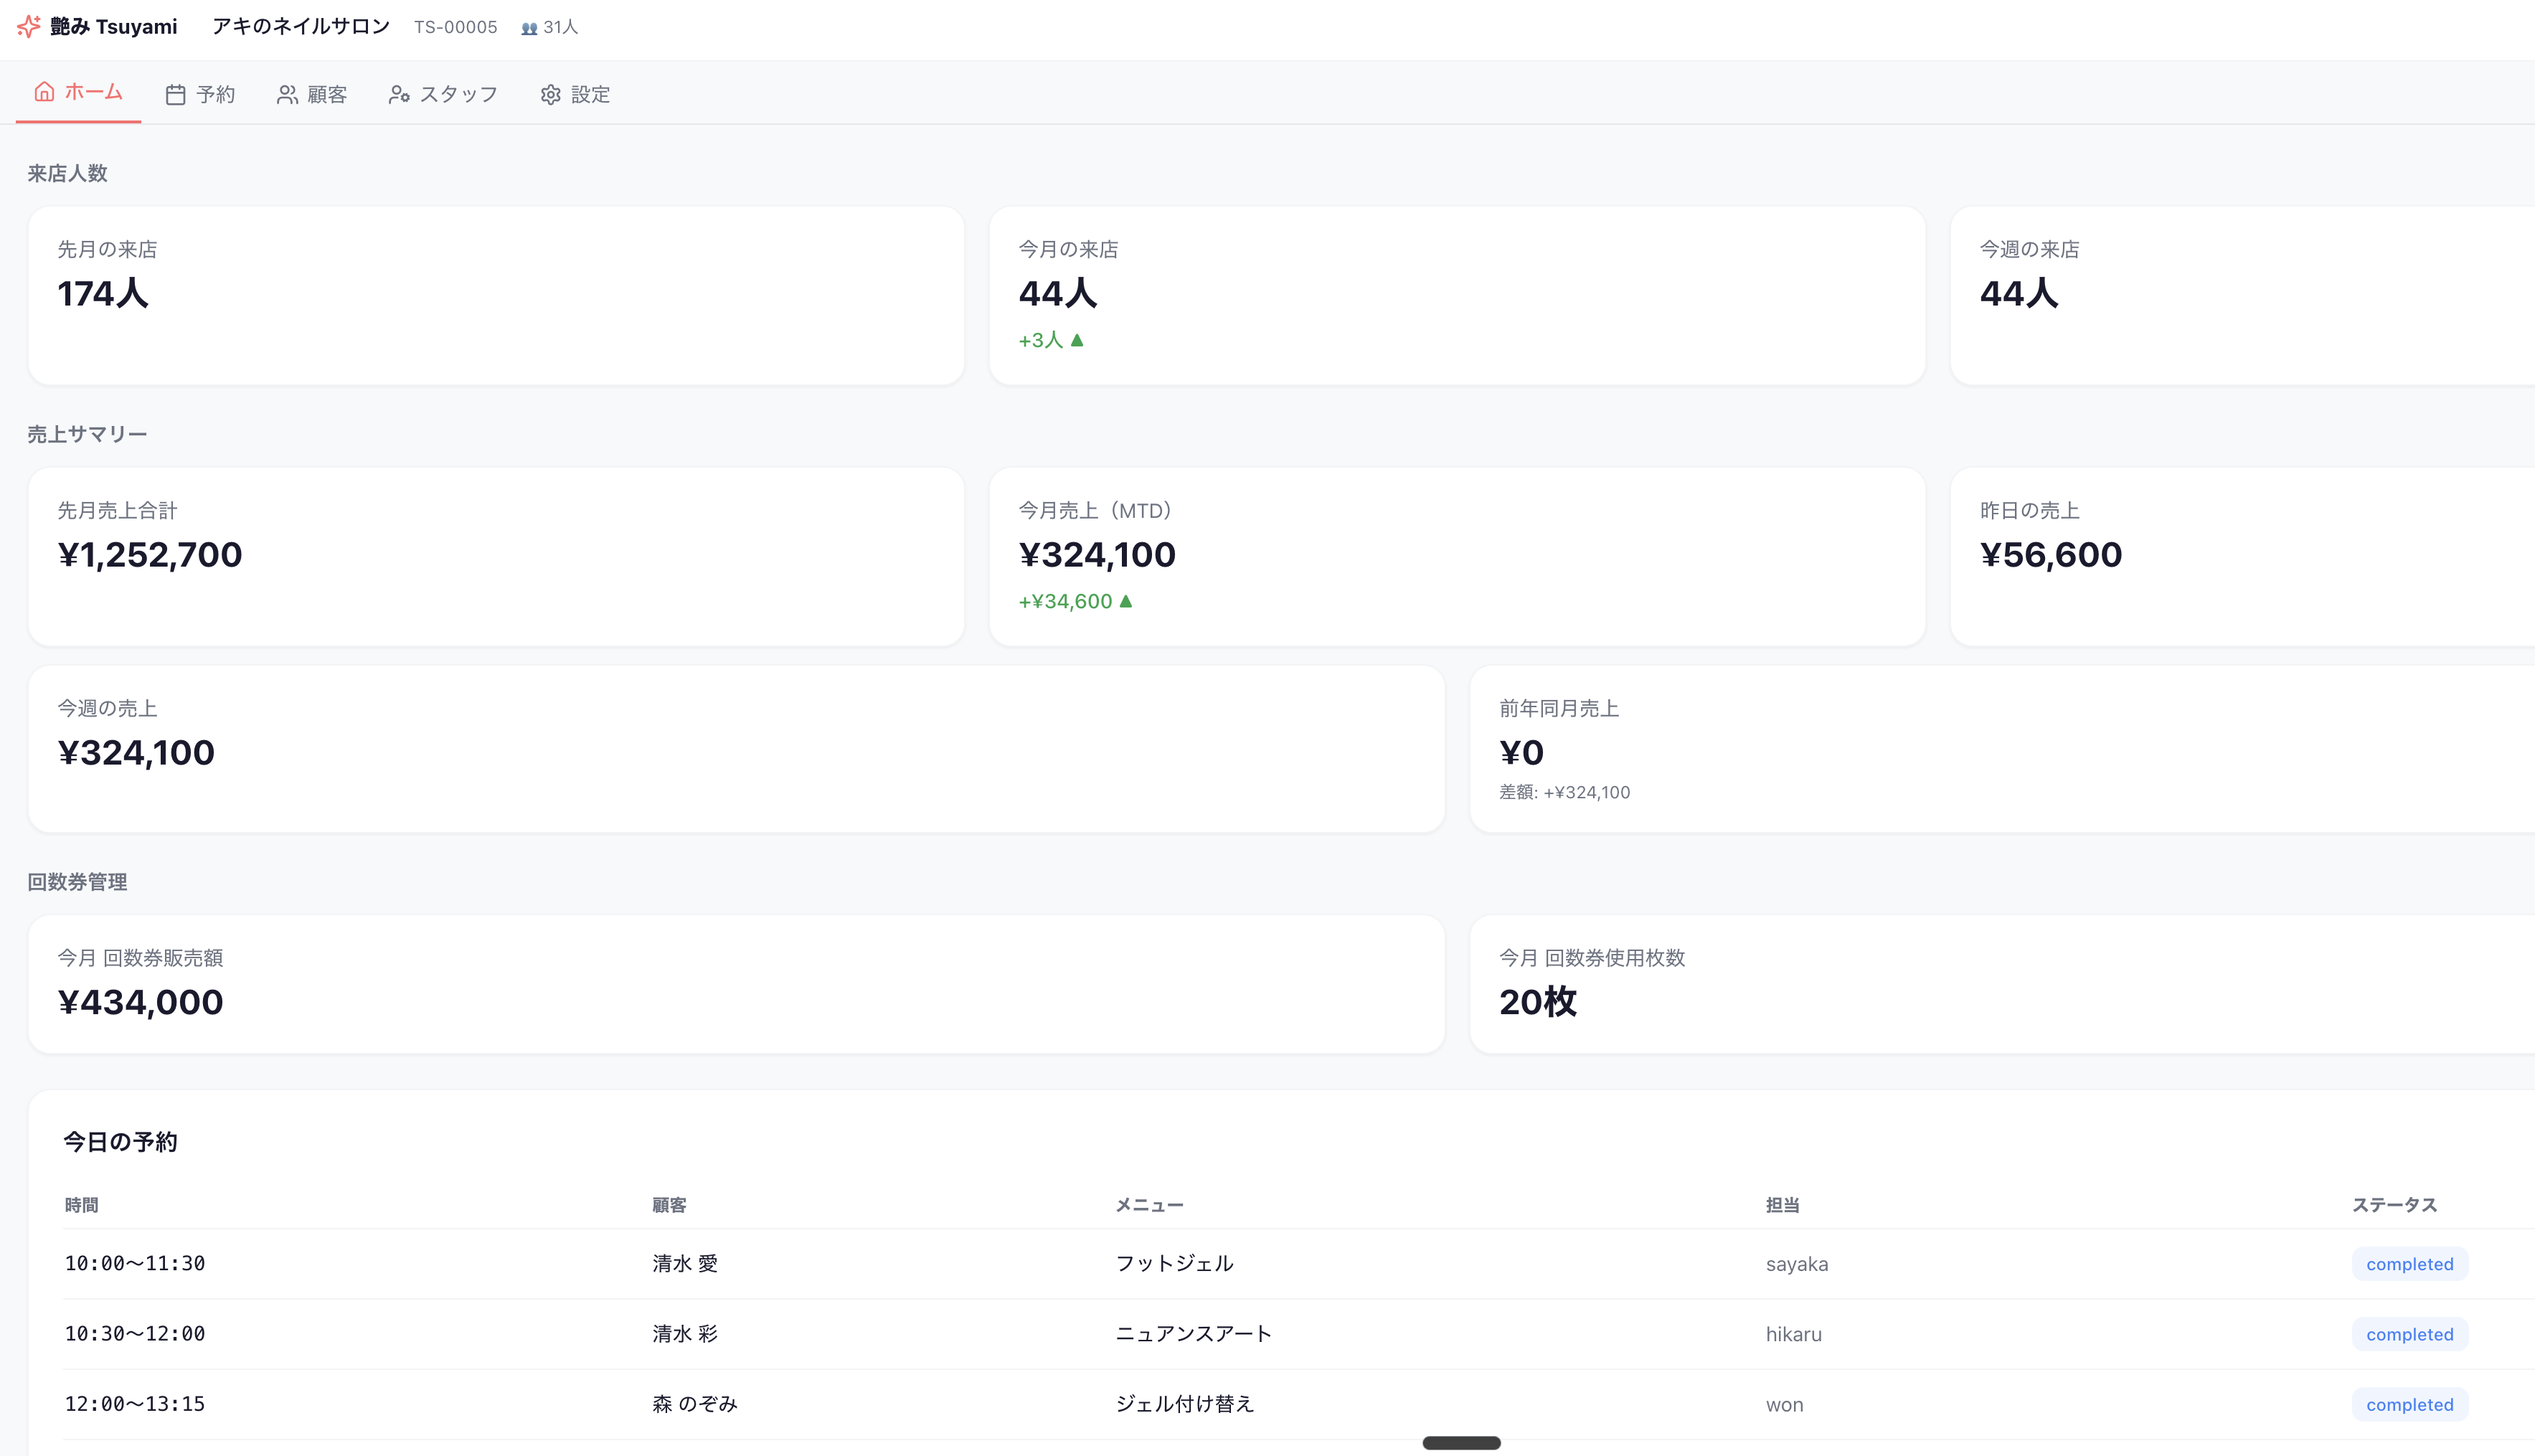Click the completed badge in the 清水 彩 row
The width and height of the screenshot is (2535, 1456).
tap(2410, 1334)
